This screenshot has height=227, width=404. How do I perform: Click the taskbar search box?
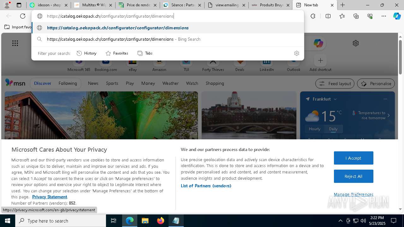(61, 221)
